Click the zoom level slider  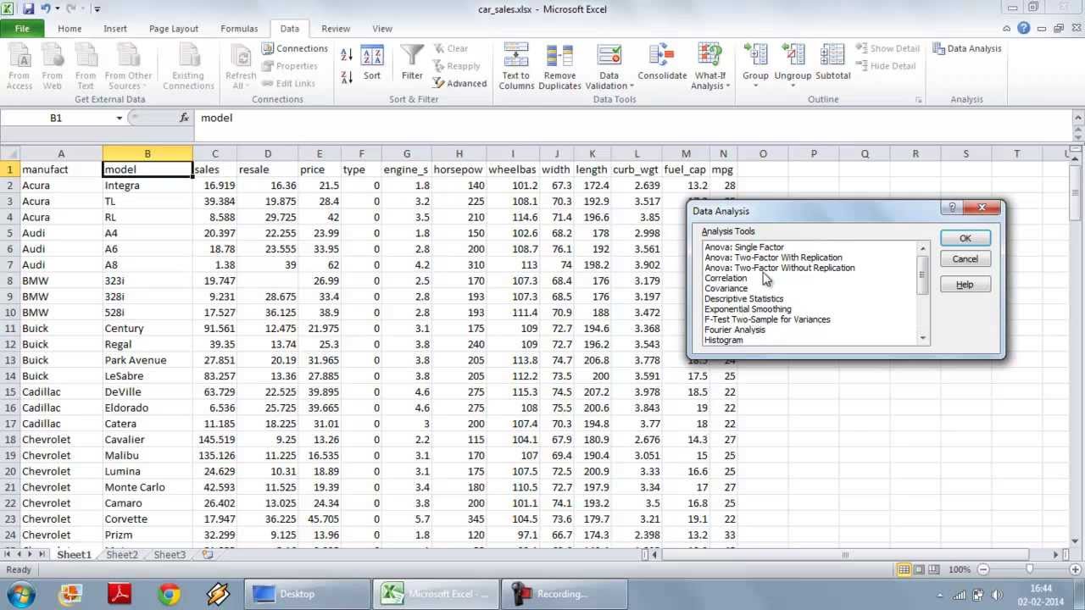tap(1029, 569)
